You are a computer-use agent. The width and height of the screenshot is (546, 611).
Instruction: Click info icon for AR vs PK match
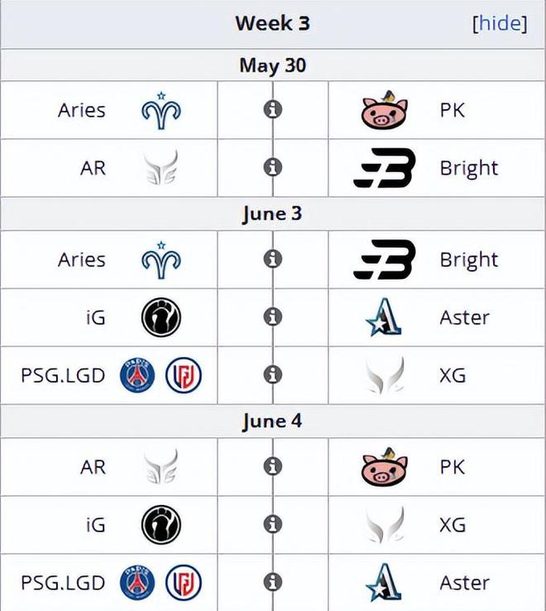click(x=273, y=466)
